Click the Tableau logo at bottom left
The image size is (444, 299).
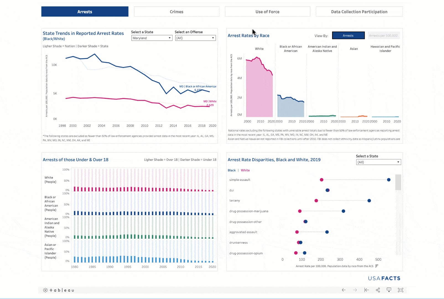tap(59, 290)
